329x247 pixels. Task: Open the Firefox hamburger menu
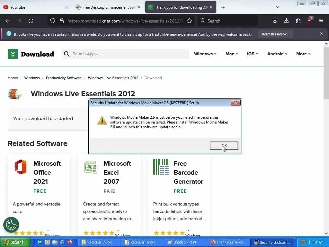pyautogui.click(x=321, y=21)
